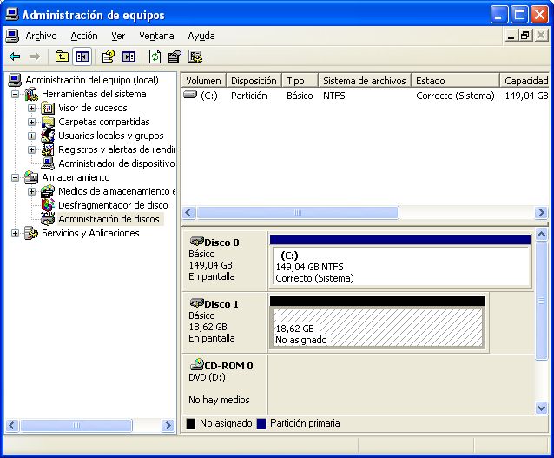Expand the Visor de sucesos node
Viewport: 554px width, 458px height.
[32, 108]
